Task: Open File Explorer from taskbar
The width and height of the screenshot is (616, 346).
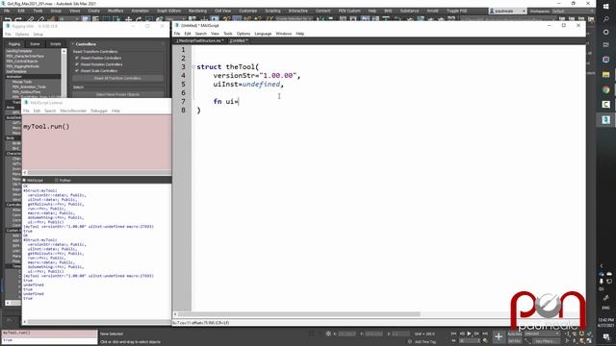Action: (x=605, y=74)
